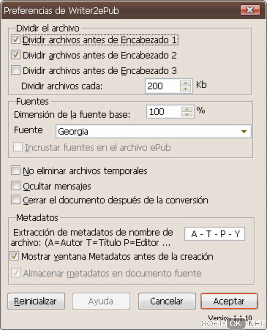The image size is (267, 330).
Task: Confirm settings with Aceptar button
Action: pyautogui.click(x=229, y=301)
